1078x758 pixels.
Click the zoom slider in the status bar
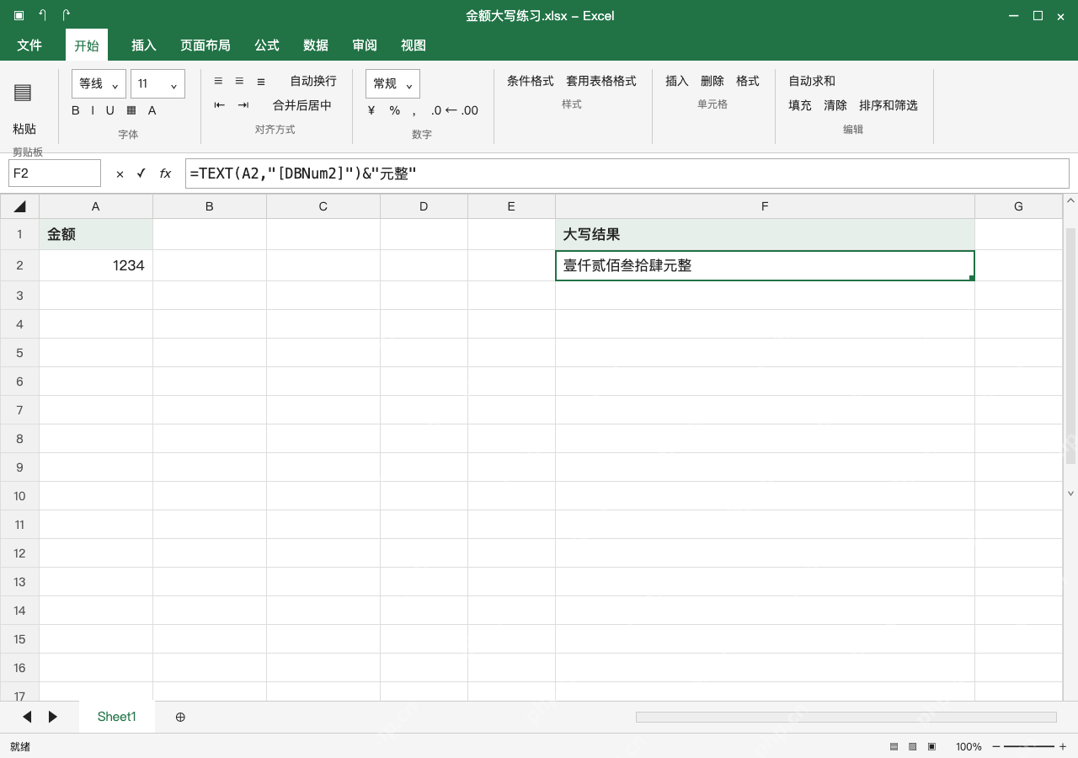click(x=1029, y=746)
